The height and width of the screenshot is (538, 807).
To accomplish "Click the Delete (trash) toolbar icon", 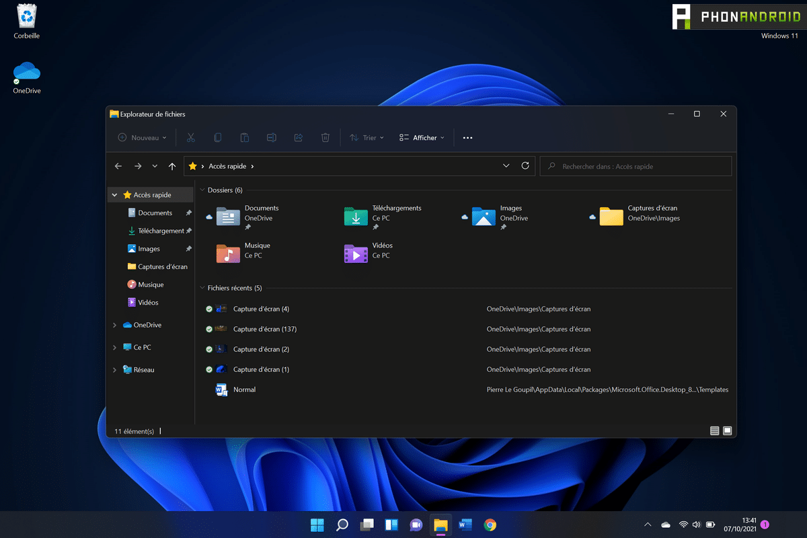I will point(325,137).
